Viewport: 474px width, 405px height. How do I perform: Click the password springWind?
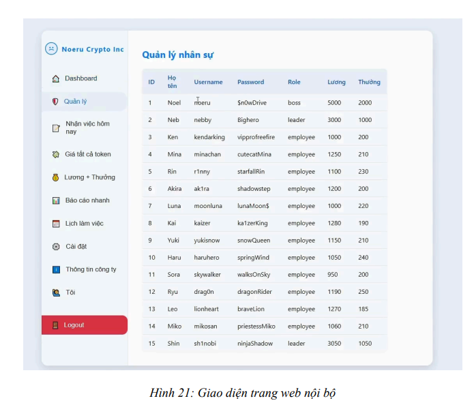[x=253, y=258]
